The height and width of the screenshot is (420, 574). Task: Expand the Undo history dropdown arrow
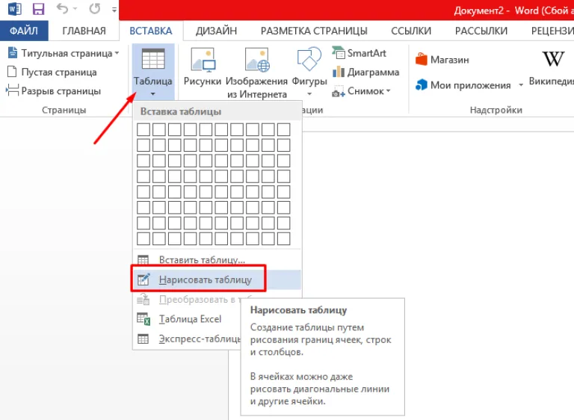tap(75, 9)
